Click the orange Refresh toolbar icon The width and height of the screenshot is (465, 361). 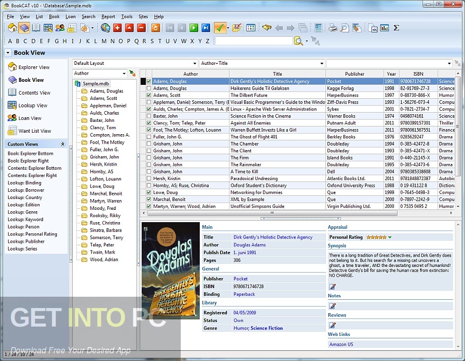[x=156, y=28]
